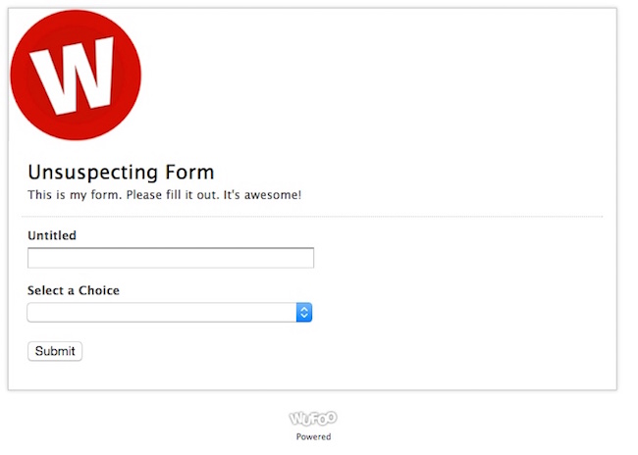This screenshot has width=638, height=455.
Task: Click the dotted divider under description
Action: pyautogui.click(x=312, y=217)
